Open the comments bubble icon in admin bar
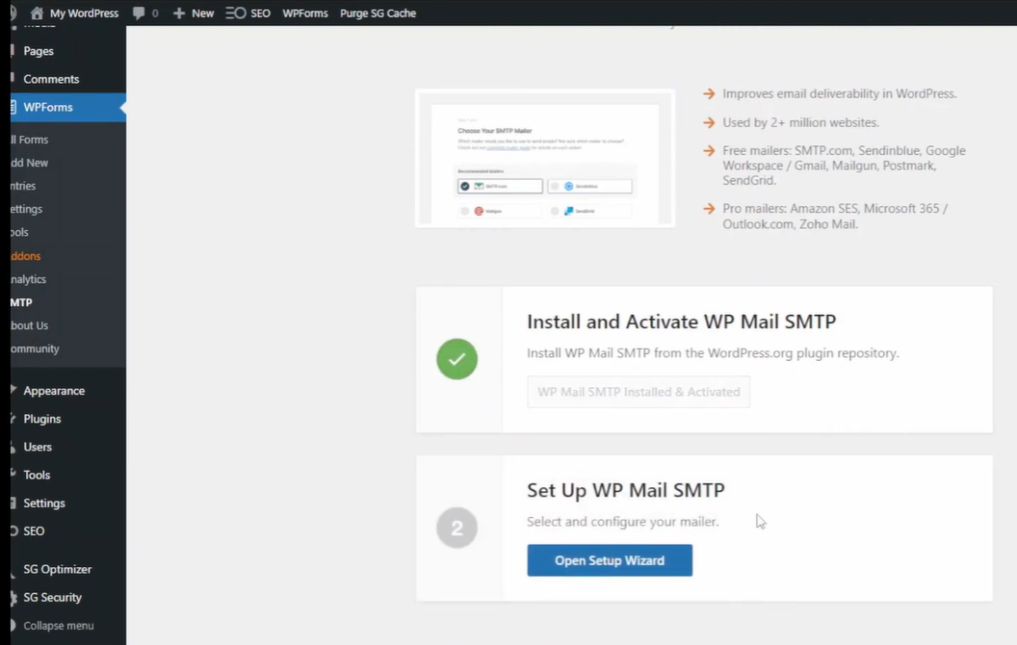The height and width of the screenshot is (645, 1017). tap(138, 13)
